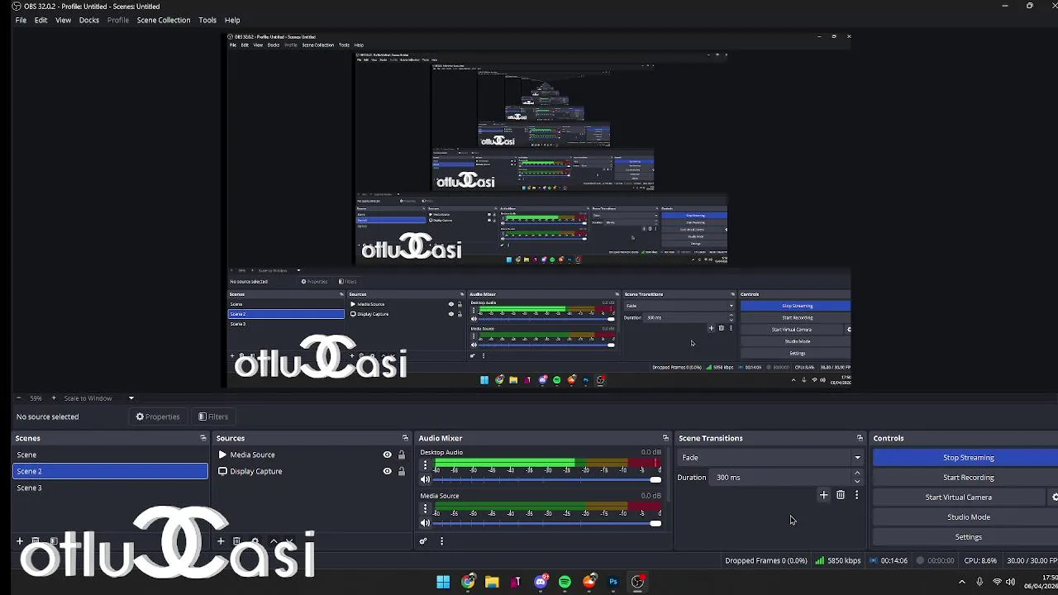The width and height of the screenshot is (1058, 595).
Task: Open the Scene Collection menu
Action: click(164, 20)
